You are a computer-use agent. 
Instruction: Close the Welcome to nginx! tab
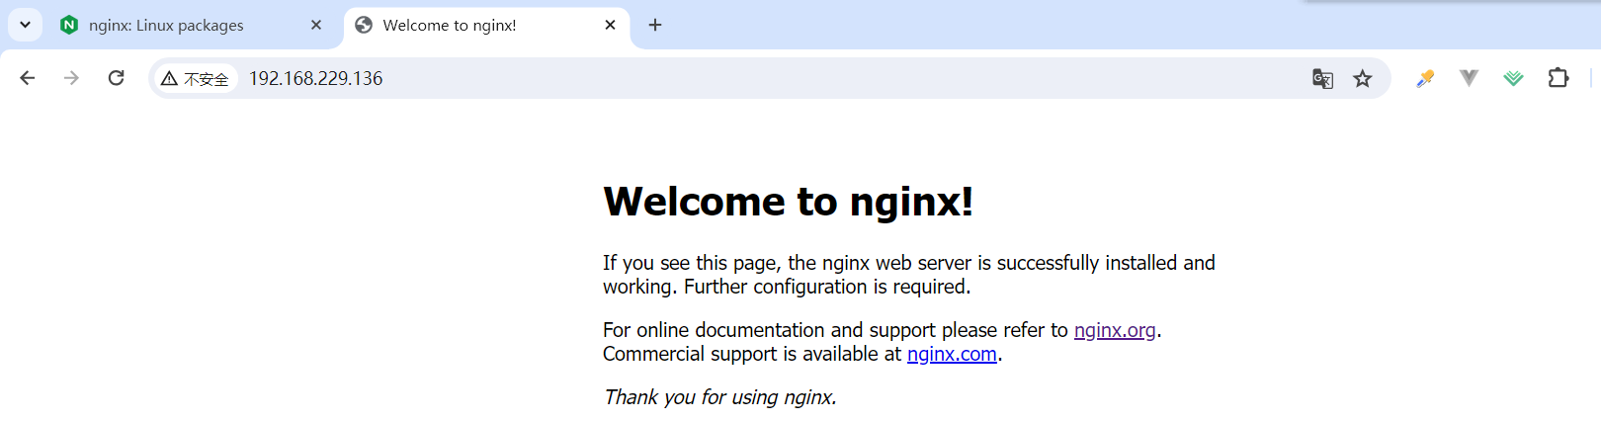pos(610,25)
